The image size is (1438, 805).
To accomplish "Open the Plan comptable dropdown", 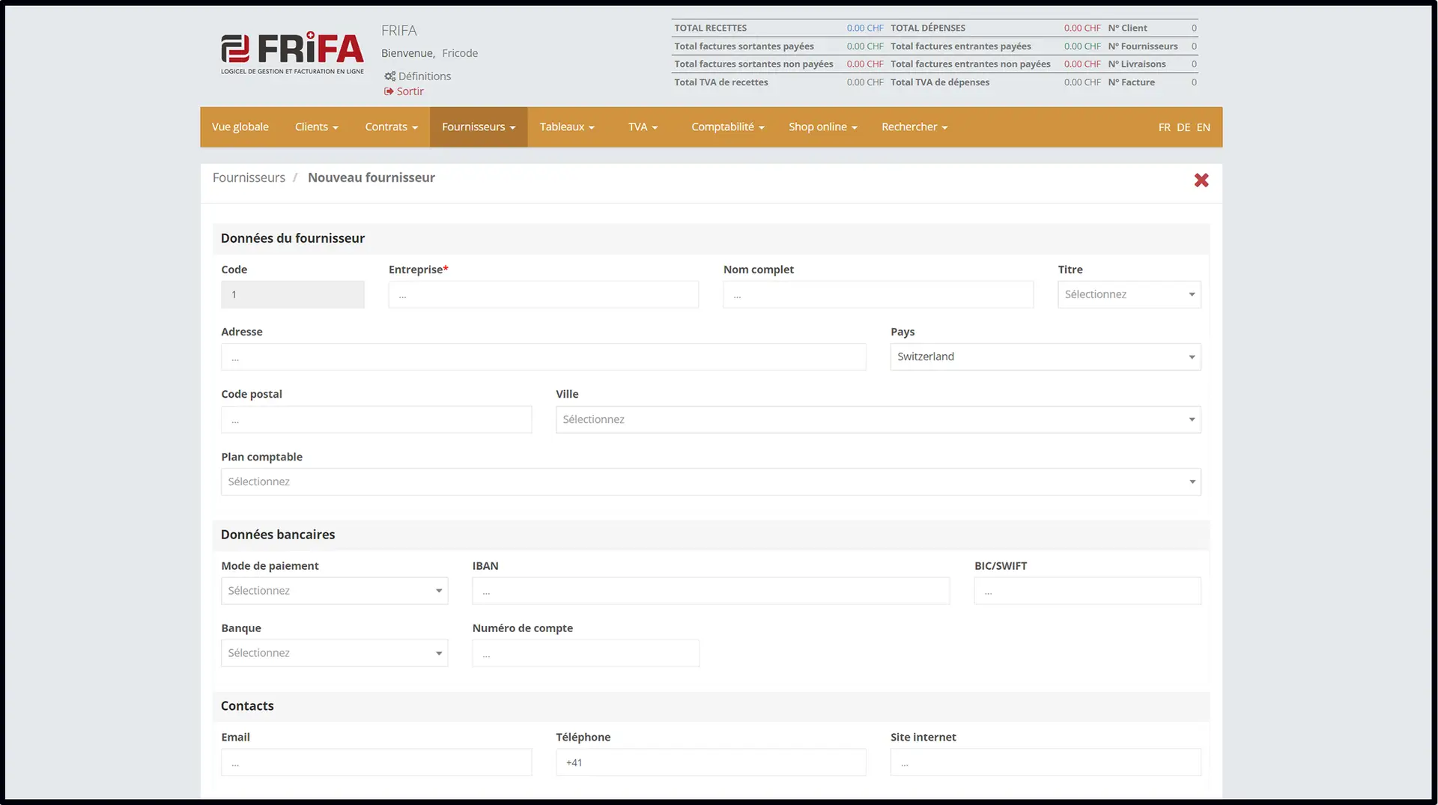I will pos(711,482).
